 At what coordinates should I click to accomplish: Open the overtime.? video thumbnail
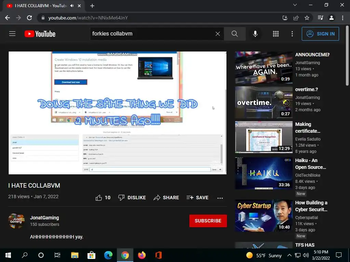pyautogui.click(x=264, y=102)
